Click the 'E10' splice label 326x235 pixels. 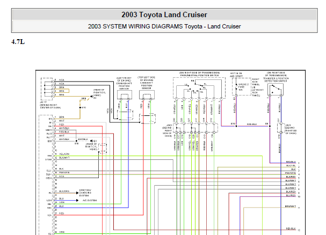[x=233, y=123]
